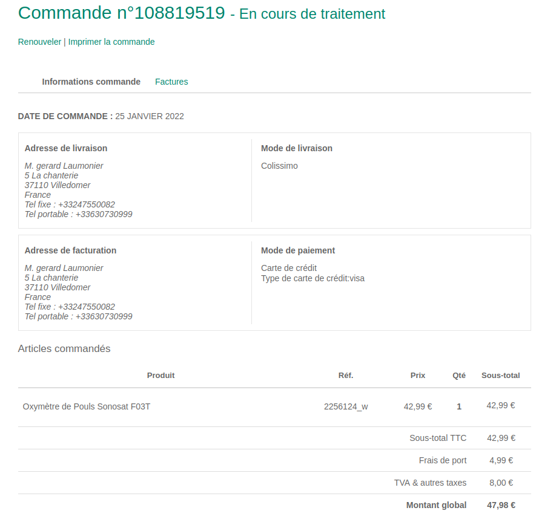The image size is (536, 525).
Task: Click the Renouveler link
Action: pyautogui.click(x=39, y=42)
